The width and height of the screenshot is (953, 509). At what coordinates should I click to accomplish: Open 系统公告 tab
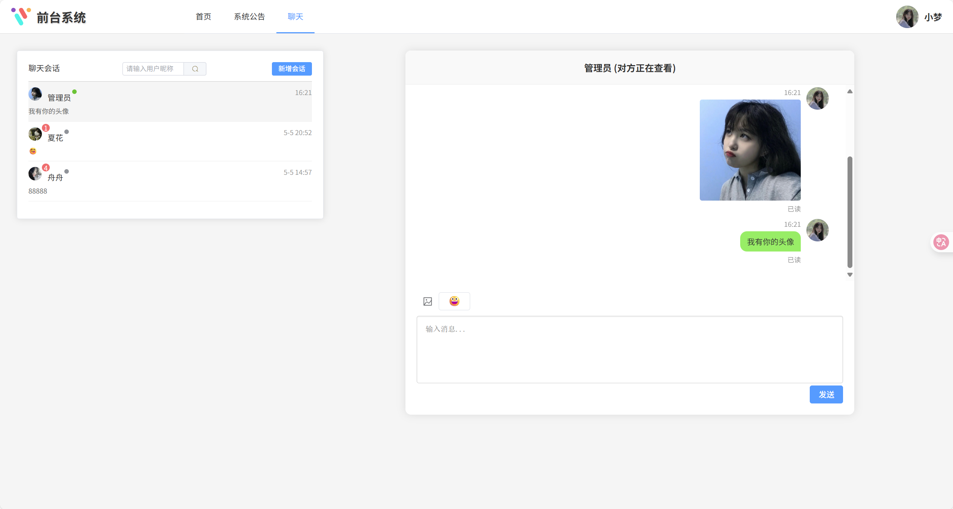click(x=249, y=17)
